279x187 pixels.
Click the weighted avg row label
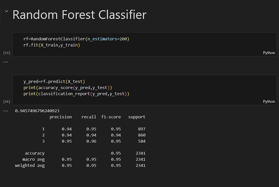pyautogui.click(x=30, y=166)
